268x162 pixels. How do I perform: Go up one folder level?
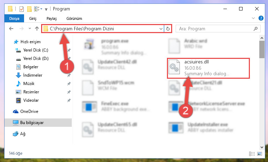37,29
